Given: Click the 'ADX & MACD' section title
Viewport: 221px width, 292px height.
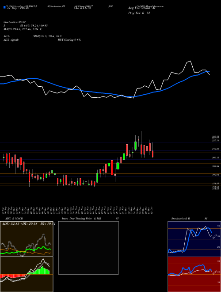Looking at the screenshot, I should click(14, 219).
